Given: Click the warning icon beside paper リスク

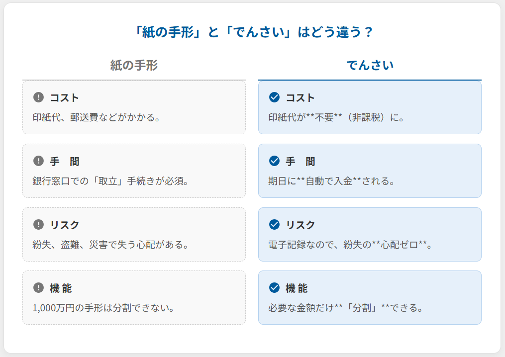Looking at the screenshot, I should (38, 224).
